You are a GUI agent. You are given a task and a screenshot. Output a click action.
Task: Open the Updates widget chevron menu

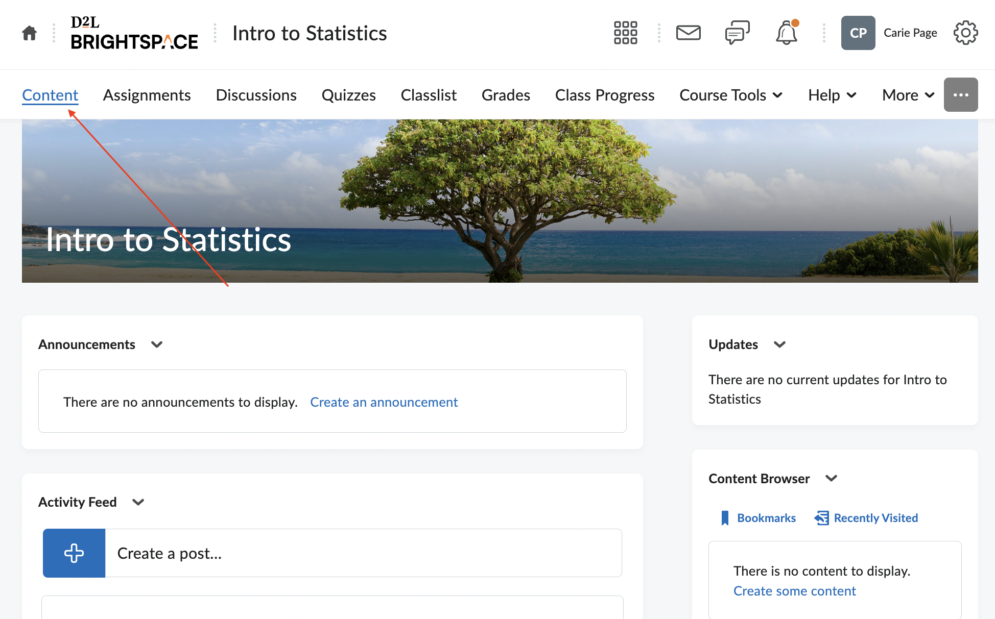point(779,344)
